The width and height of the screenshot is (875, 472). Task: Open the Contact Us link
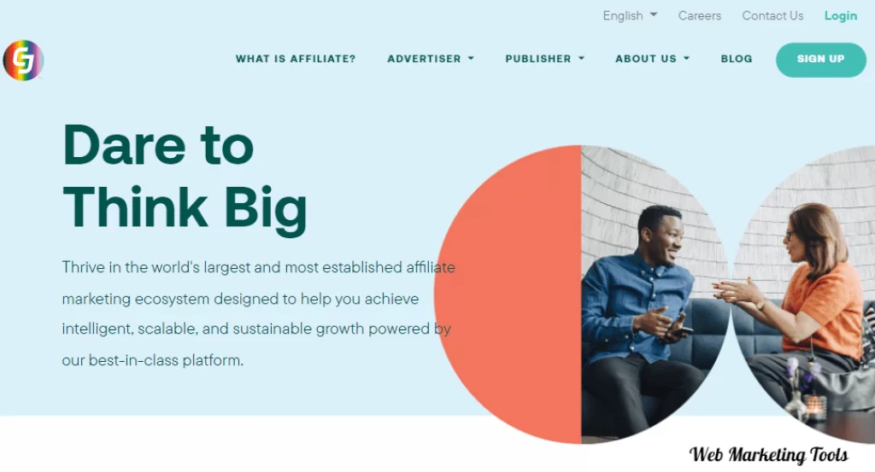click(772, 15)
